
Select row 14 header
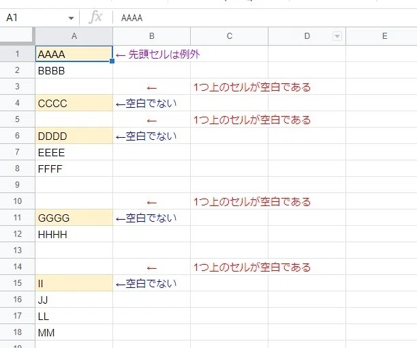point(17,267)
